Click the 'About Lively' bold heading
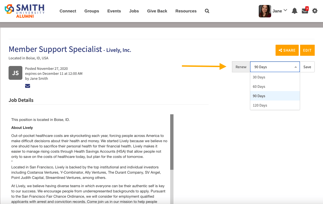 tap(22, 128)
